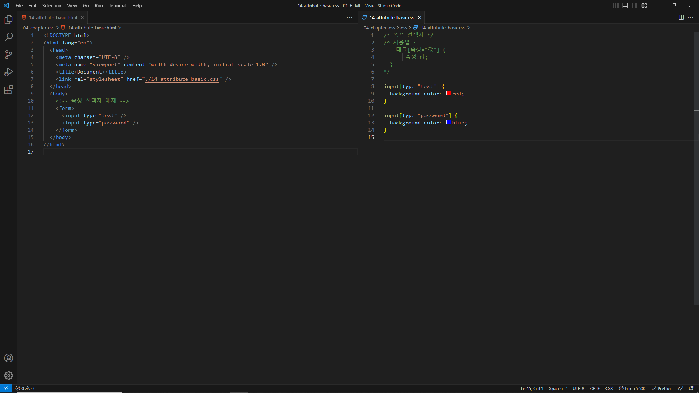Open more actions for HTML editor group
699x393 pixels.
click(349, 17)
